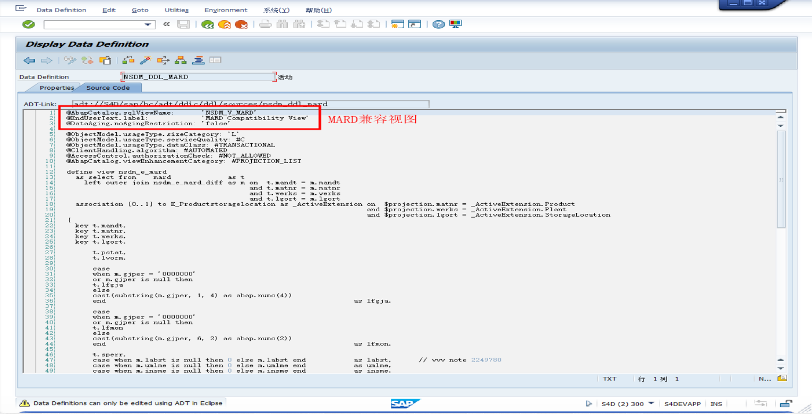Open Customize Local Layout monitor icon
The height and width of the screenshot is (414, 812).
(x=455, y=24)
